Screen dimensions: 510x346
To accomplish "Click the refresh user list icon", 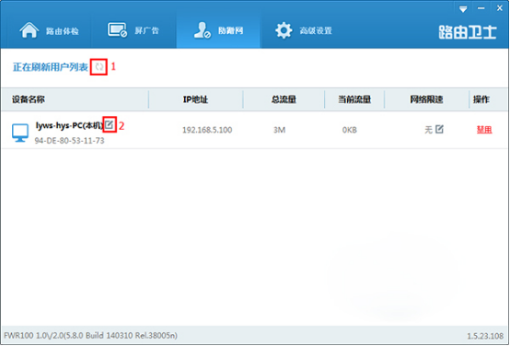I will click(x=99, y=67).
